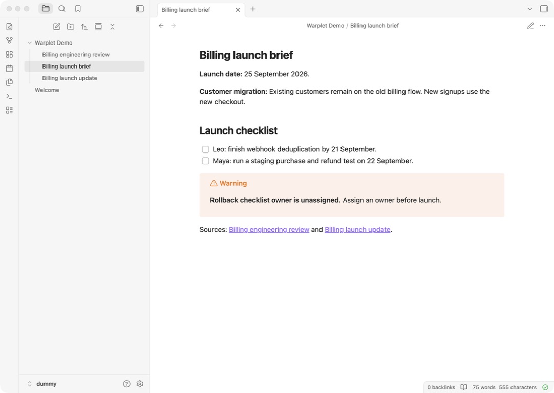This screenshot has height=393, width=554.
Task: Check Maya staging purchase test task
Action: click(x=205, y=161)
